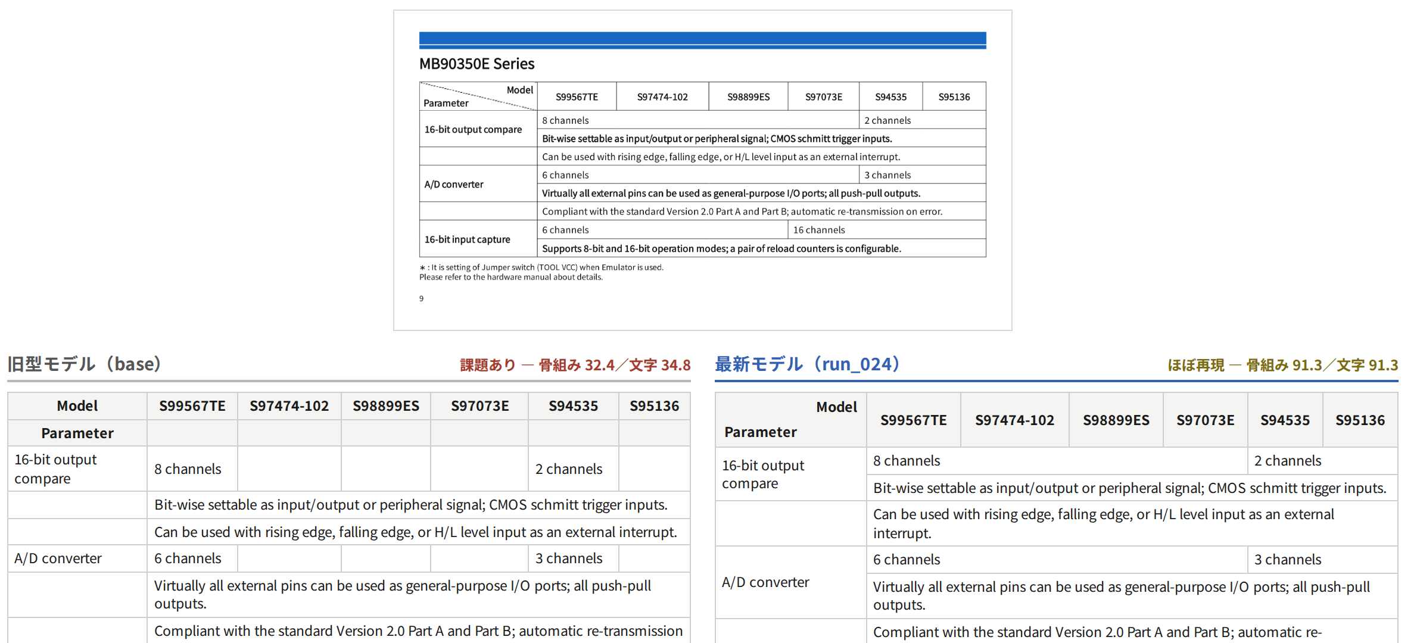Click page number 9 in the source page
The height and width of the screenshot is (643, 1420).
click(421, 298)
